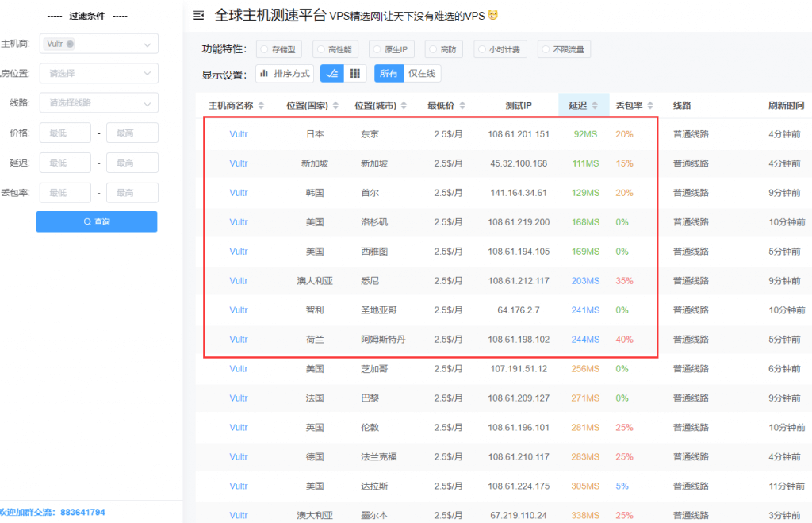Click the 达拉斯 city cell

click(x=374, y=486)
